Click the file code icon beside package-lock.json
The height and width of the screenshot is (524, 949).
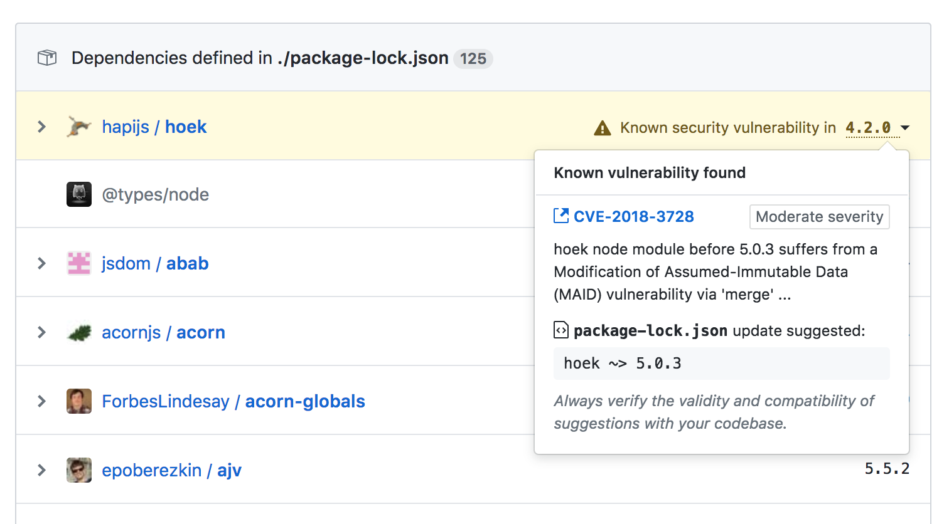pyautogui.click(x=561, y=330)
